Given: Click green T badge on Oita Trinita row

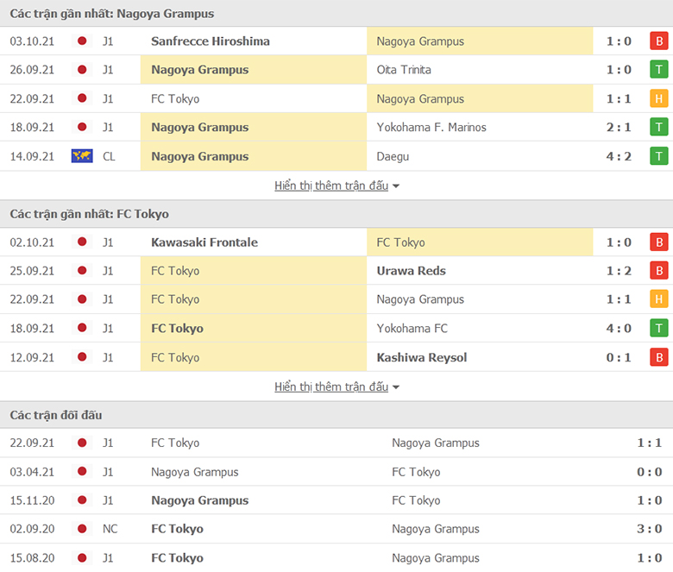Looking at the screenshot, I should tap(659, 70).
